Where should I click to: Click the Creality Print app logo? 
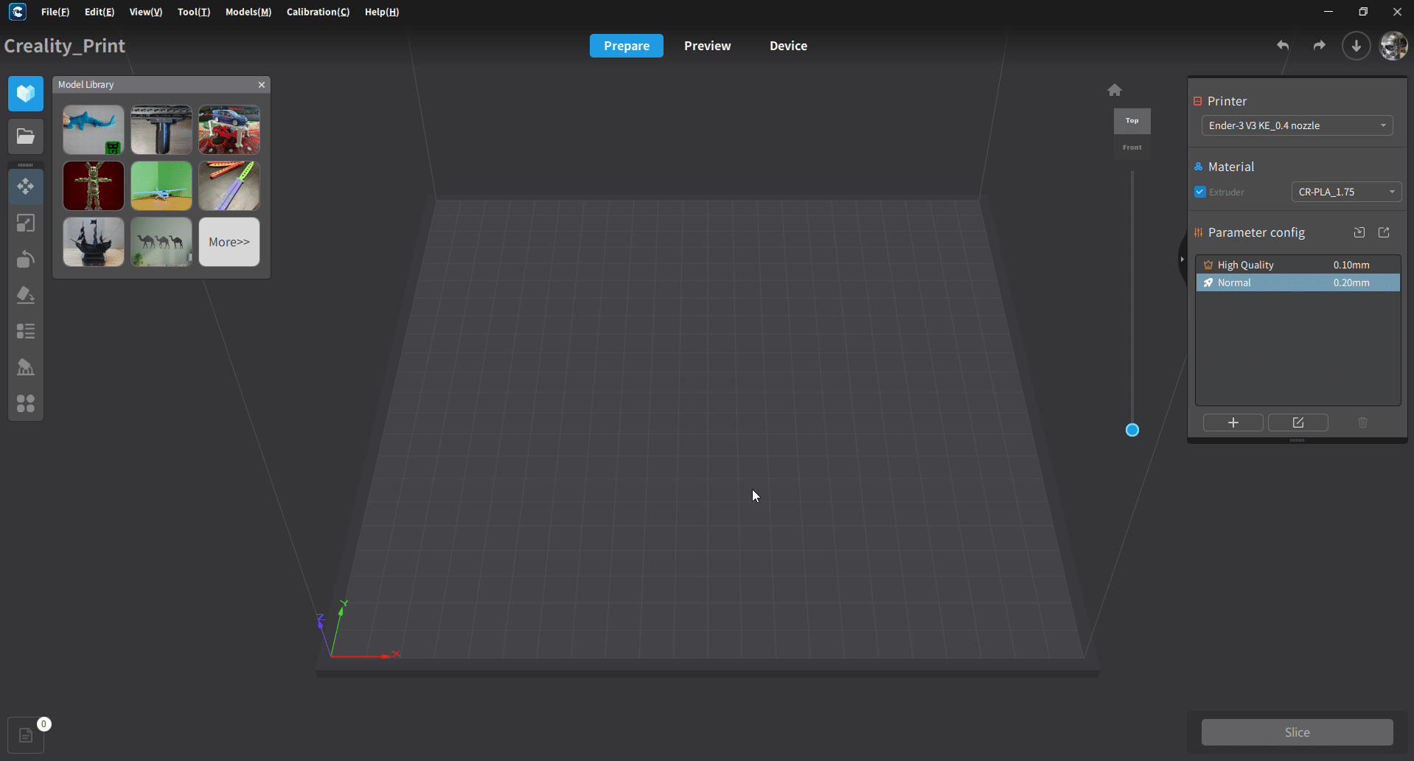pos(18,12)
